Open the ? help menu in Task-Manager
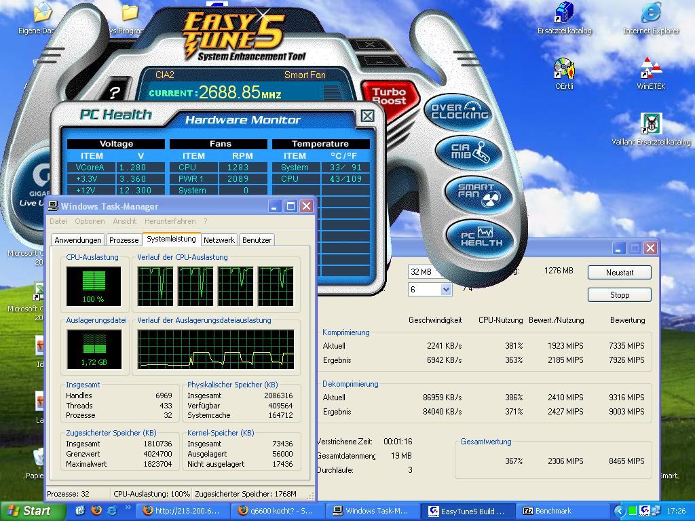Image resolution: width=695 pixels, height=521 pixels. [205, 221]
